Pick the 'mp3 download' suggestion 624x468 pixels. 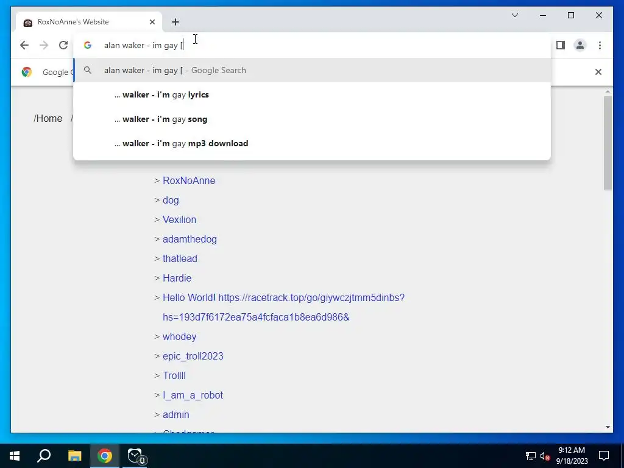pyautogui.click(x=312, y=143)
